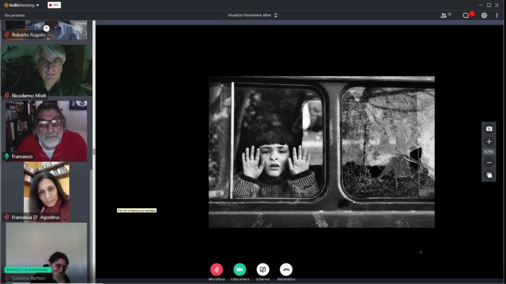Click Roberto Rugolo's muted microphone icon
This screenshot has width=506, height=284.
(x=7, y=35)
